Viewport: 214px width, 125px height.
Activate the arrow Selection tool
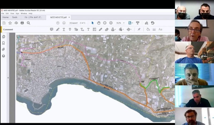93,23
